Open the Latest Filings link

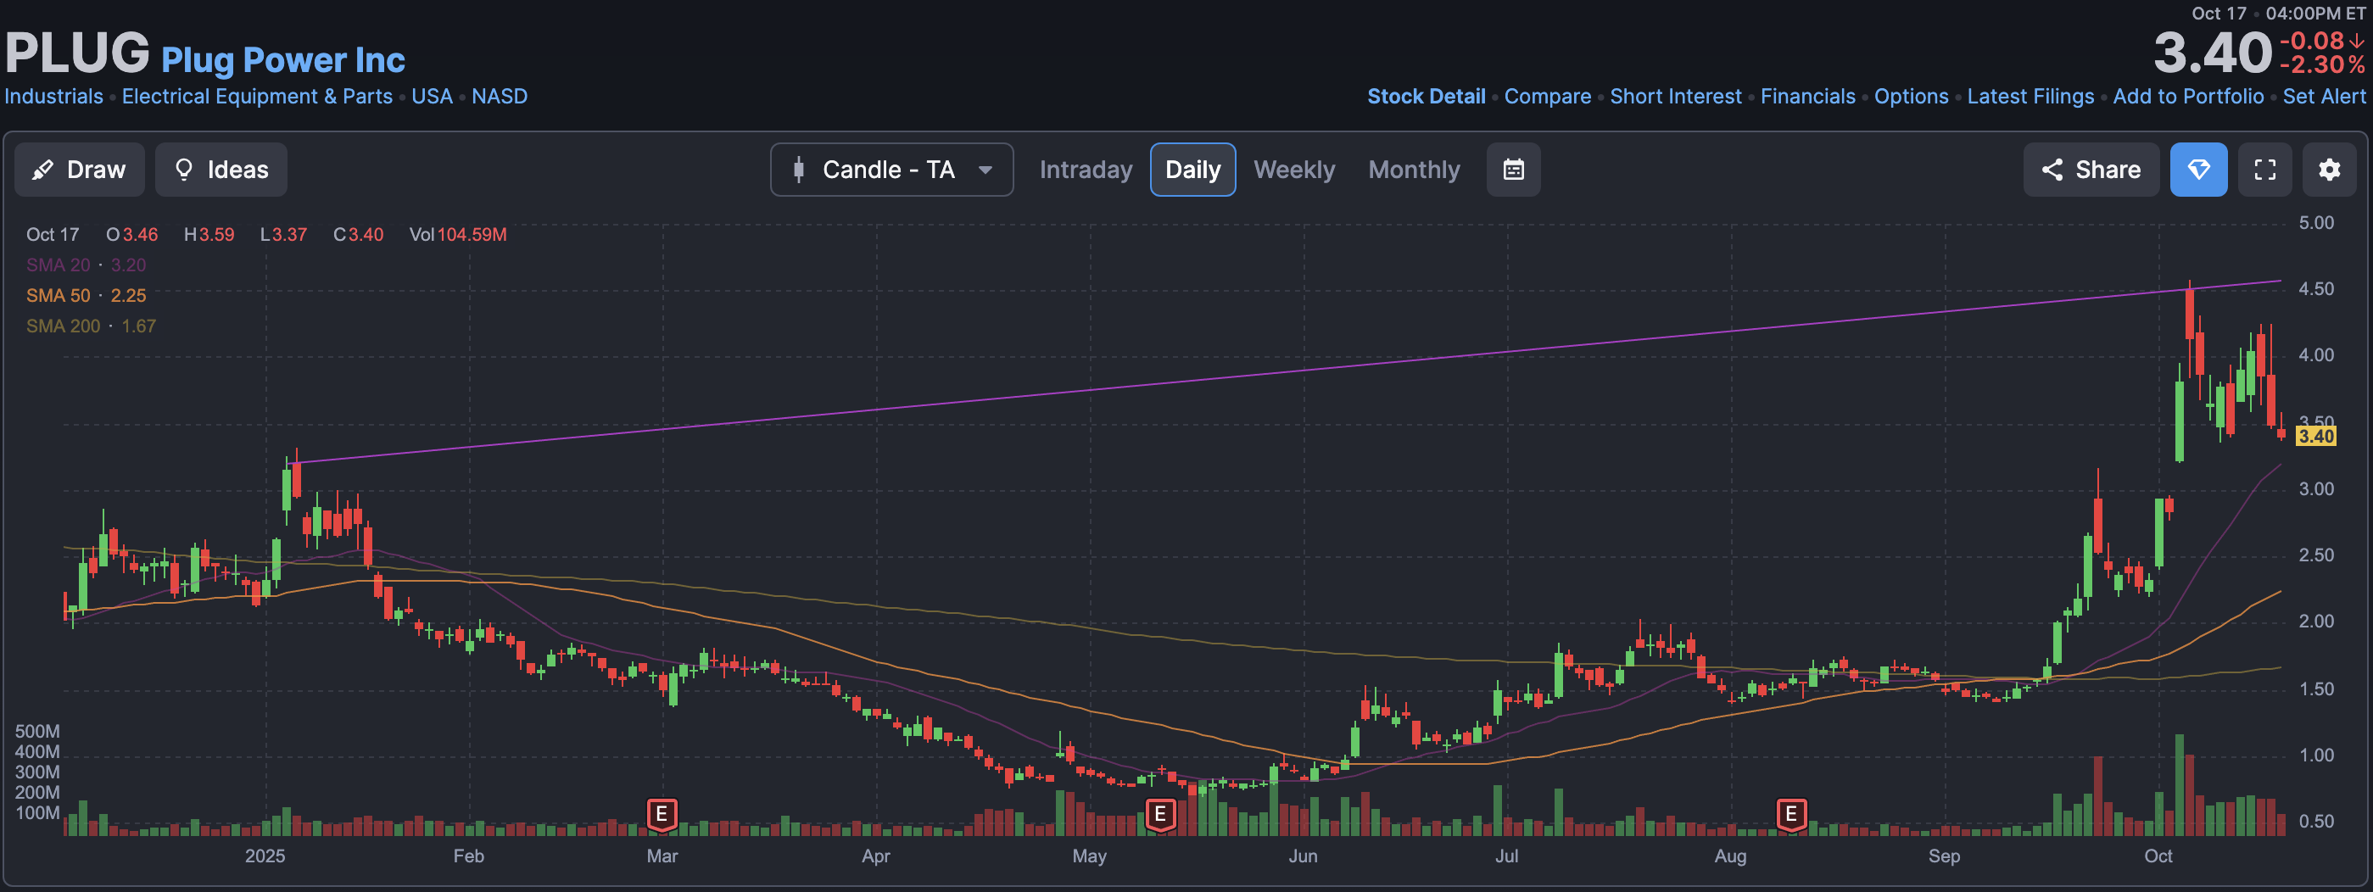2030,97
